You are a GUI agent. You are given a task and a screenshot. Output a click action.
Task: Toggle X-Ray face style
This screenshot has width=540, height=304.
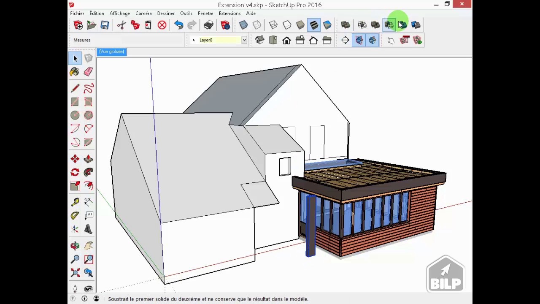(243, 25)
